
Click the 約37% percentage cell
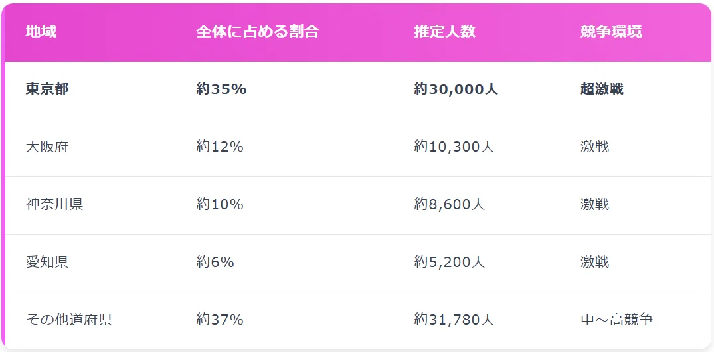pyautogui.click(x=220, y=320)
